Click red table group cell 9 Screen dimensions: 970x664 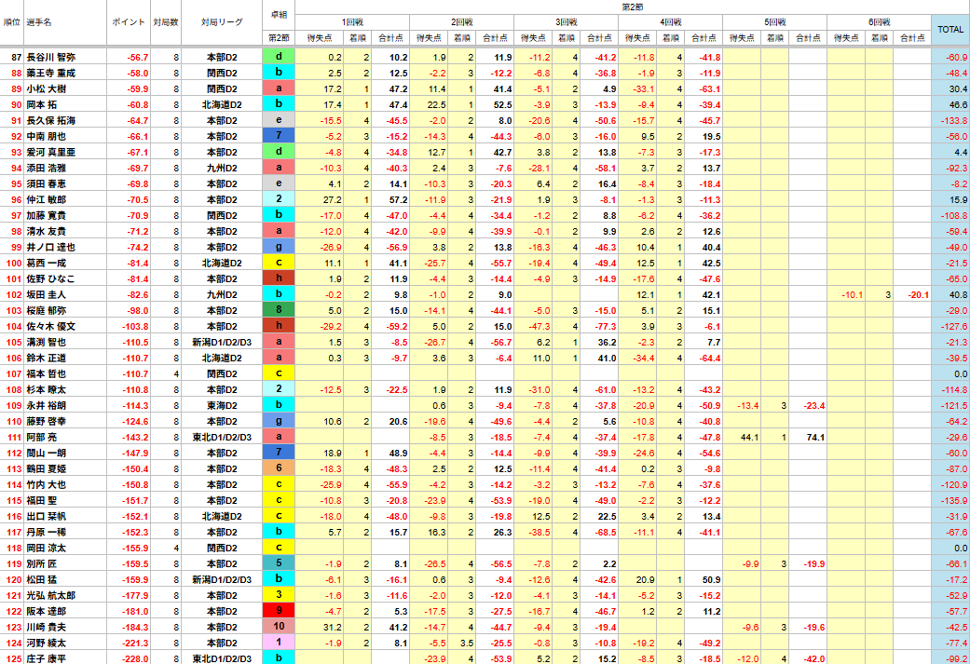pyautogui.click(x=279, y=611)
